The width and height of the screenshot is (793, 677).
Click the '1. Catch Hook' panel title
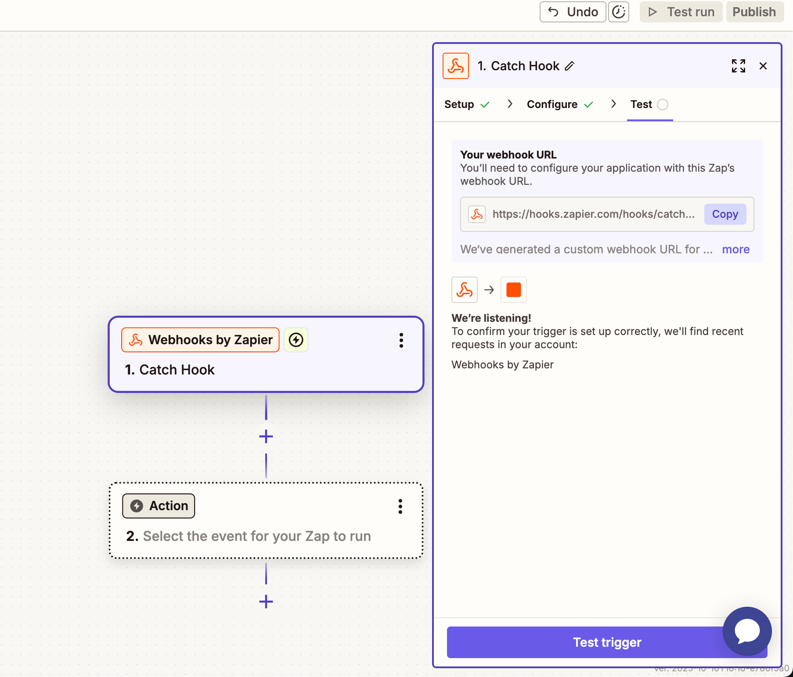coord(519,66)
